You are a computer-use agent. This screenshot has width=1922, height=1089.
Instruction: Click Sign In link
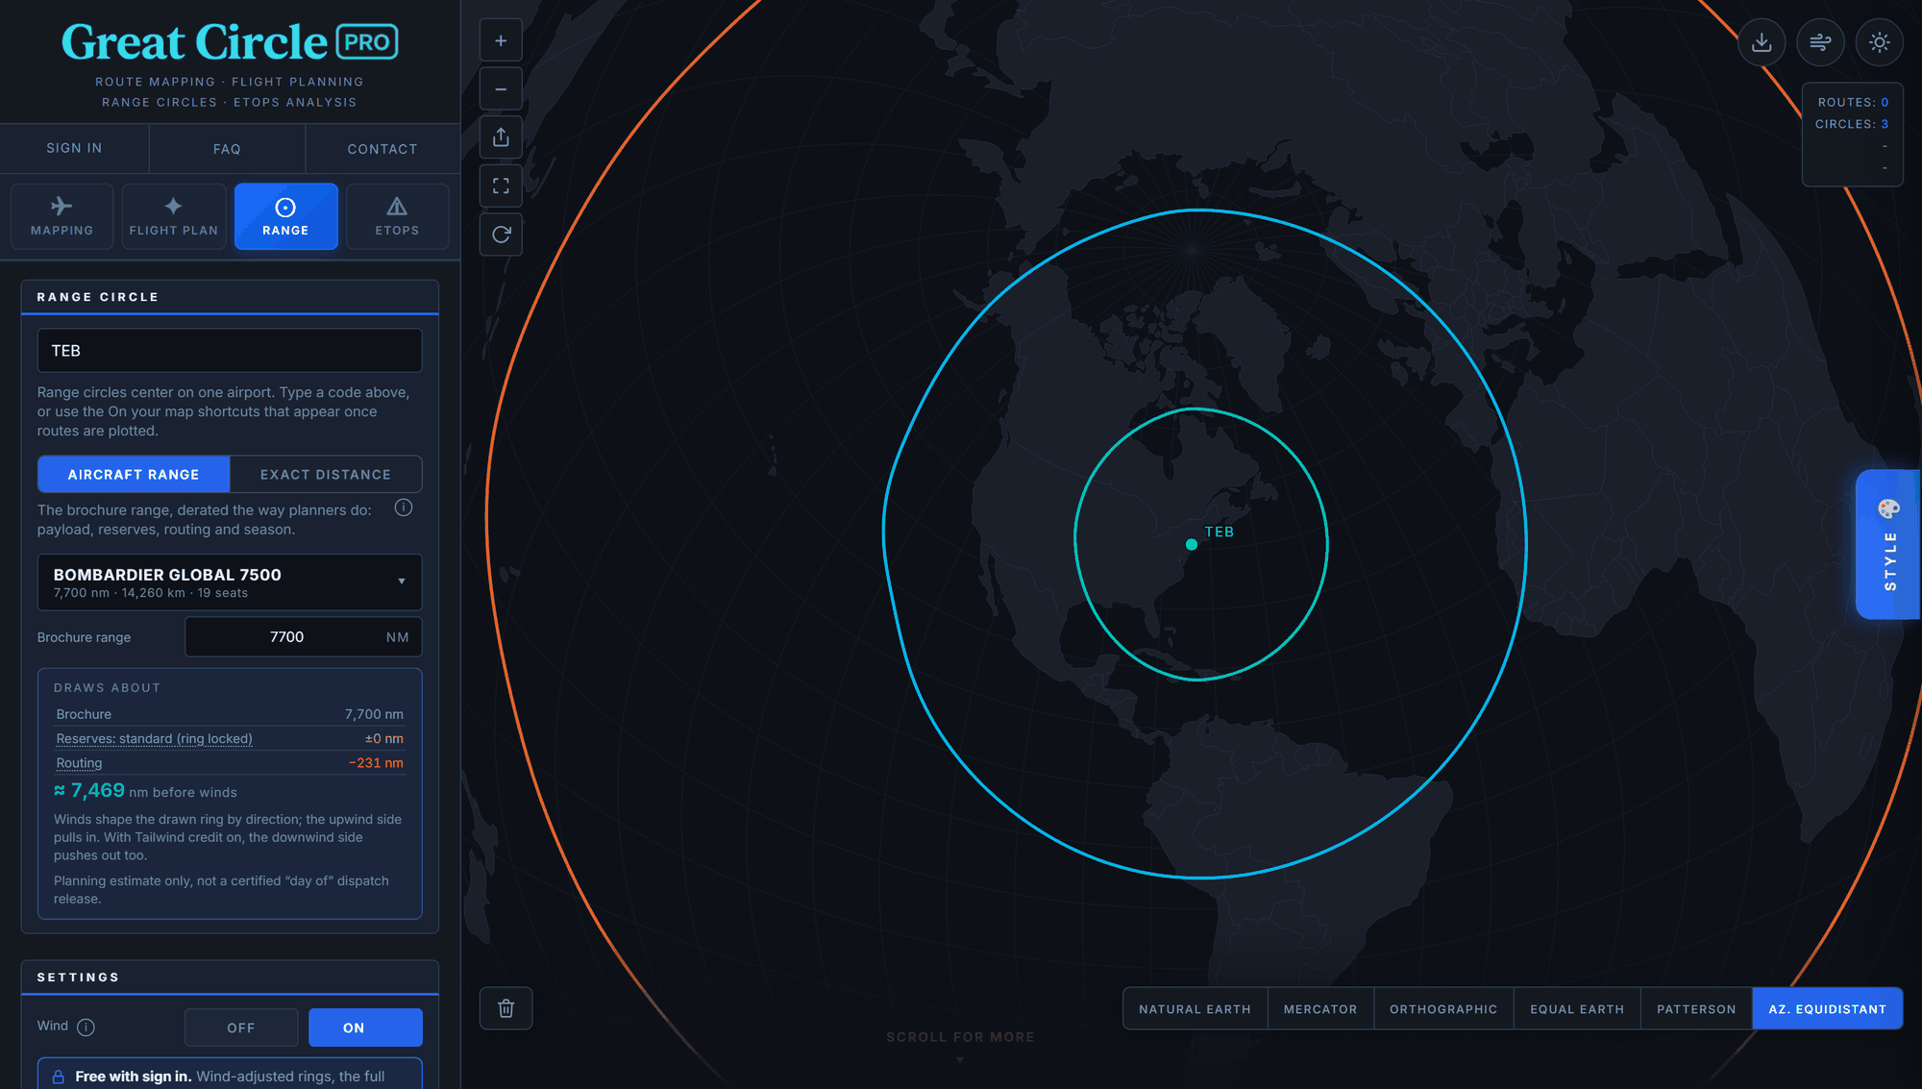[x=74, y=148]
